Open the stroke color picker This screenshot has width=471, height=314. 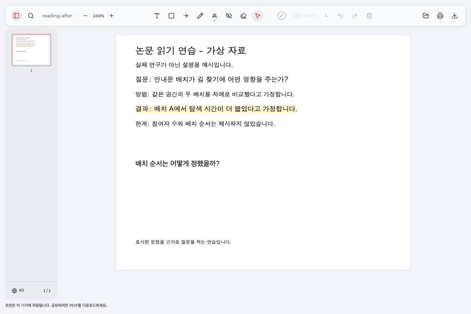(x=282, y=16)
